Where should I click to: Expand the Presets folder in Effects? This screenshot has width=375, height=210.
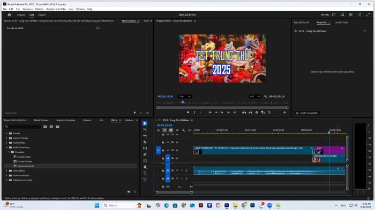(6, 134)
